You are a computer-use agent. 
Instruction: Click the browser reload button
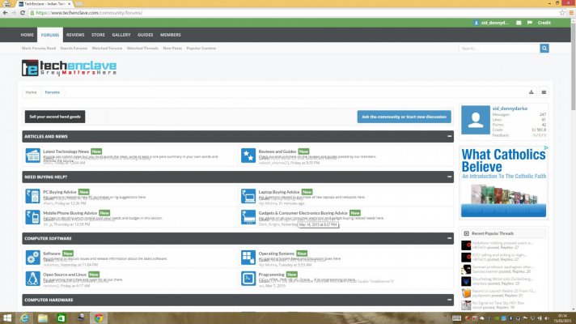coord(23,13)
